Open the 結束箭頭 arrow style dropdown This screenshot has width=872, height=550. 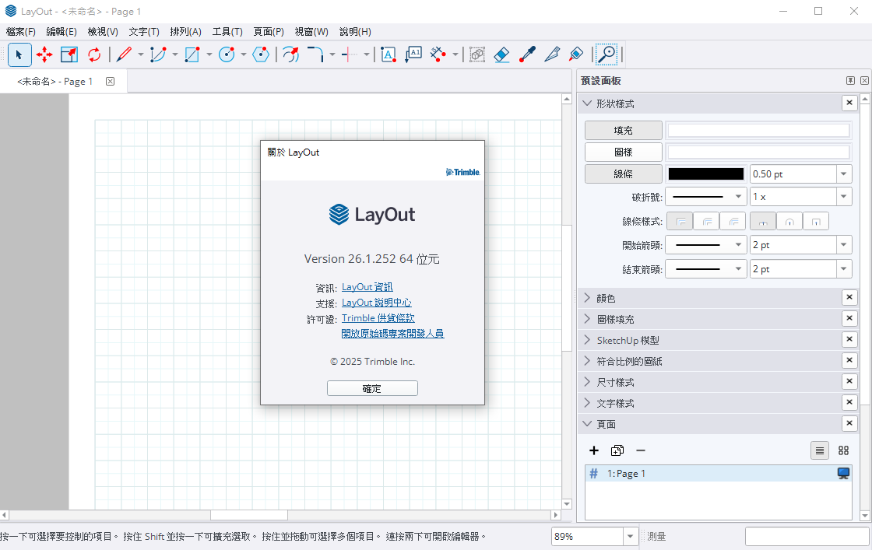(706, 269)
